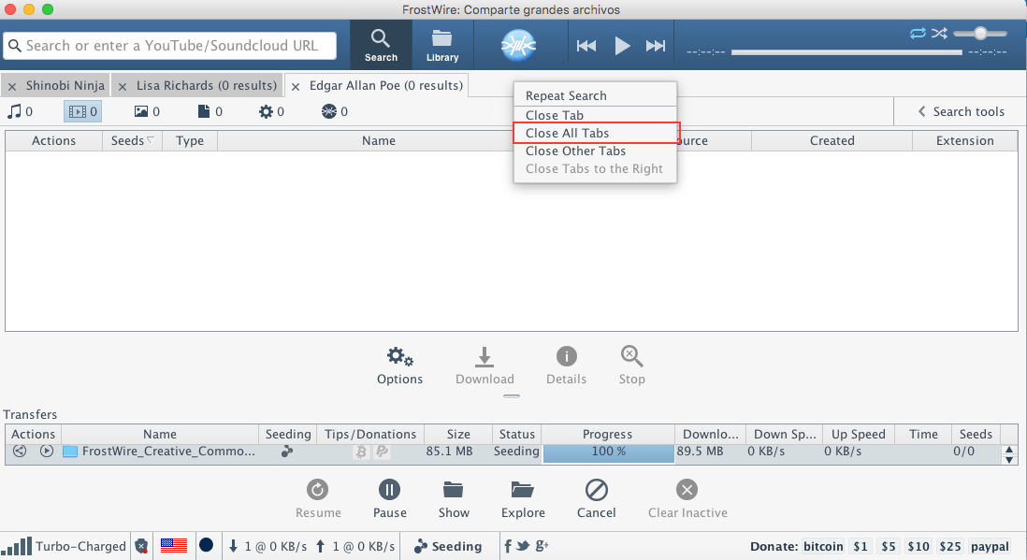The width and height of the screenshot is (1027, 560).
Task: Expand the Search tools panel
Action: coord(961,111)
